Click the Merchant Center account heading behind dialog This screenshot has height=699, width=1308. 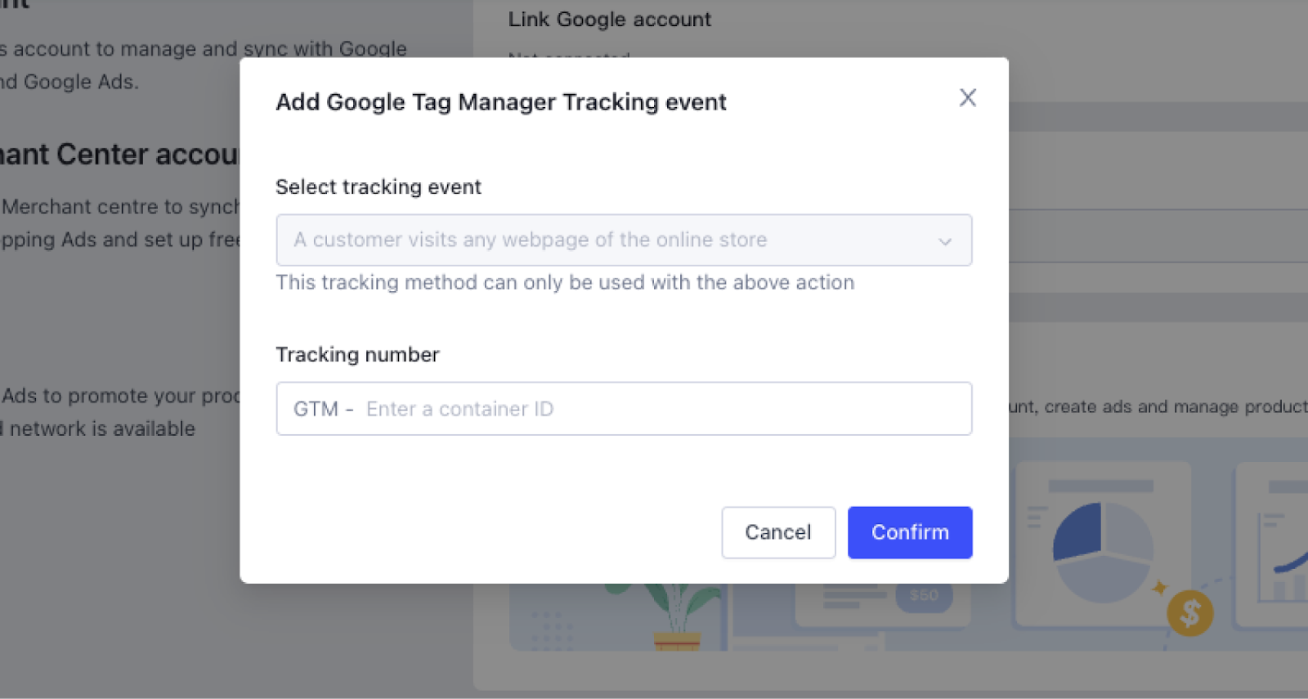(x=119, y=155)
